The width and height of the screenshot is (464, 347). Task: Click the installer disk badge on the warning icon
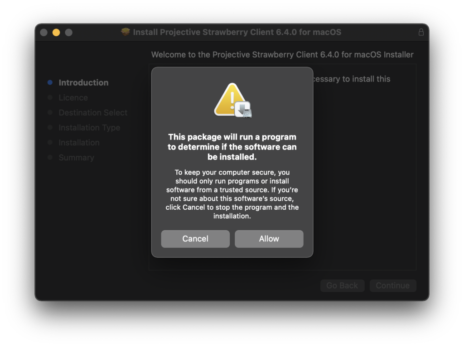pyautogui.click(x=243, y=110)
